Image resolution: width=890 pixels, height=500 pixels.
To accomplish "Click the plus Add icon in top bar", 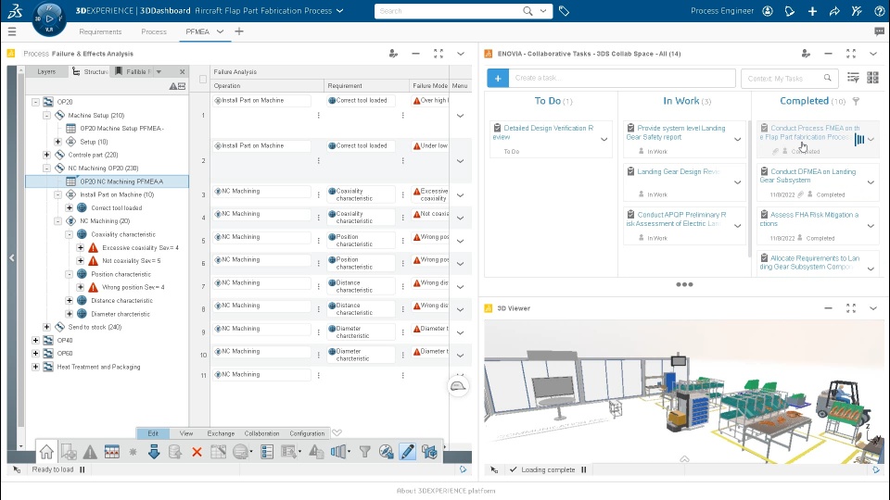I will click(812, 11).
